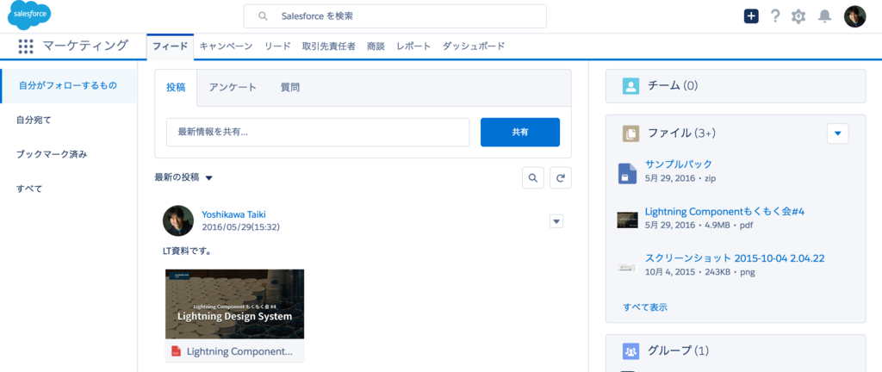Open Yoshikawa Taiki profile link

coord(233,214)
